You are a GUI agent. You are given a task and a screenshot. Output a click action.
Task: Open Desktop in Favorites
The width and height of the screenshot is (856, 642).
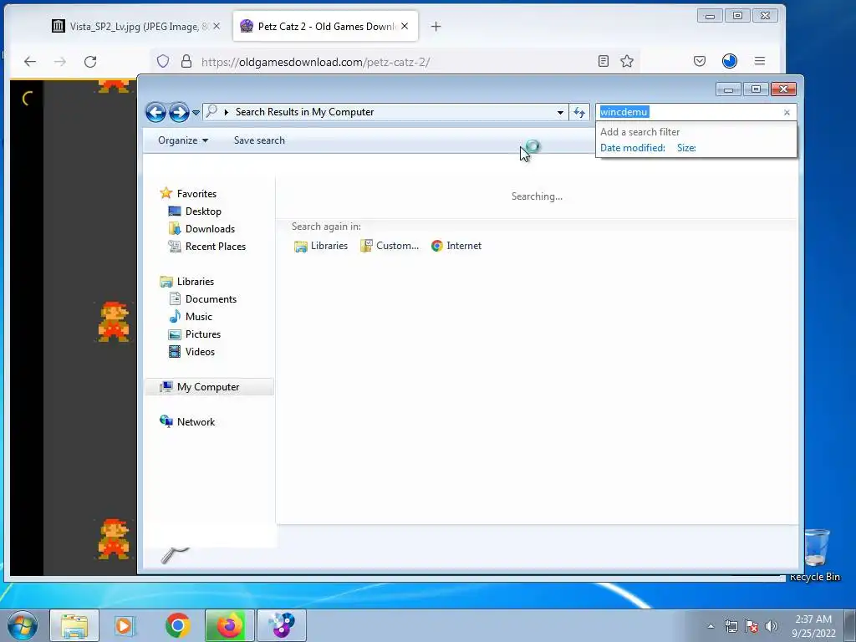pos(203,211)
